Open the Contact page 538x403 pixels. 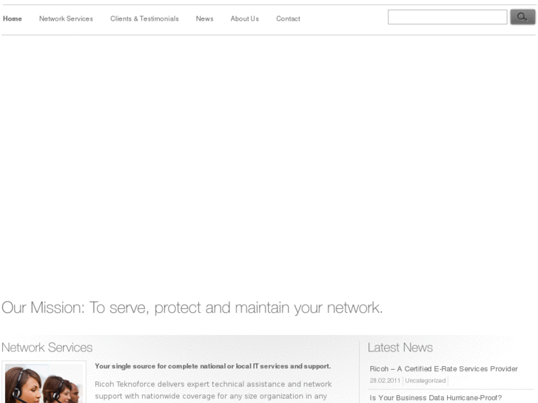pyautogui.click(x=288, y=19)
